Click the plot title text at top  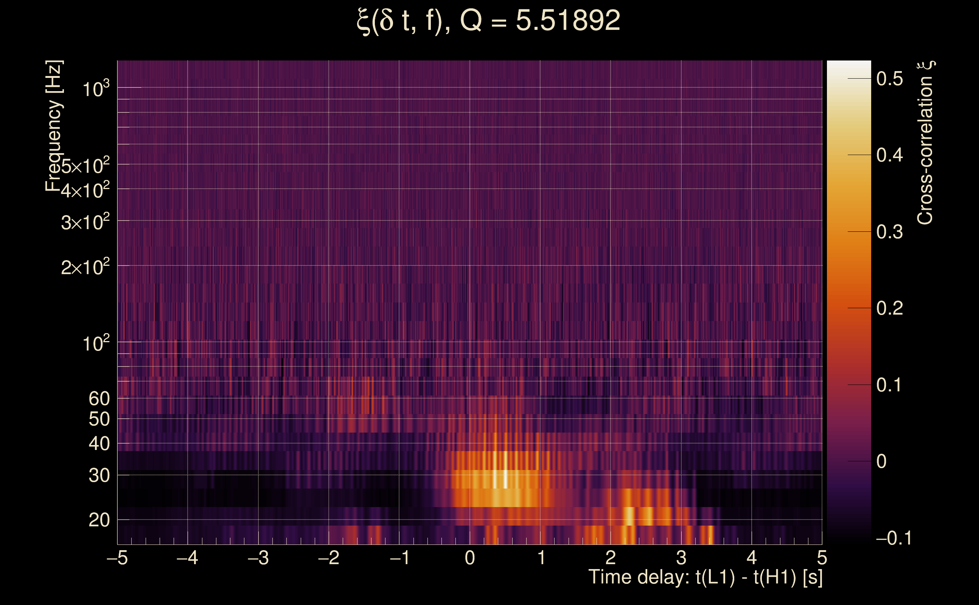pyautogui.click(x=488, y=21)
